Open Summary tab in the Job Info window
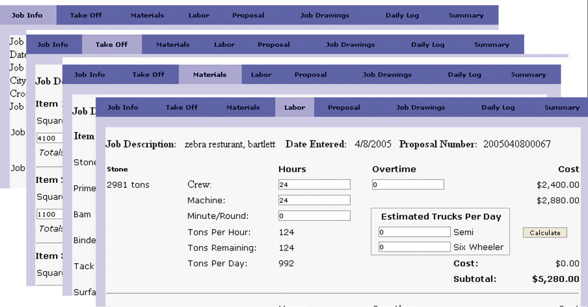 [x=466, y=15]
